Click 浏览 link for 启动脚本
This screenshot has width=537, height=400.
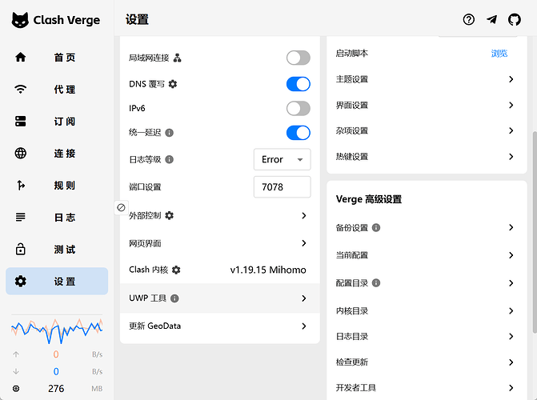[499, 54]
